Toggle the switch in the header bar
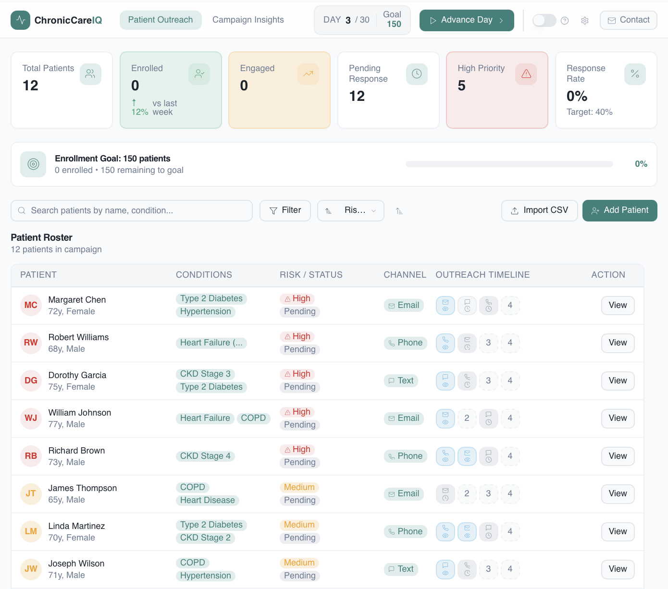Image resolution: width=668 pixels, height=589 pixels. pyautogui.click(x=544, y=20)
